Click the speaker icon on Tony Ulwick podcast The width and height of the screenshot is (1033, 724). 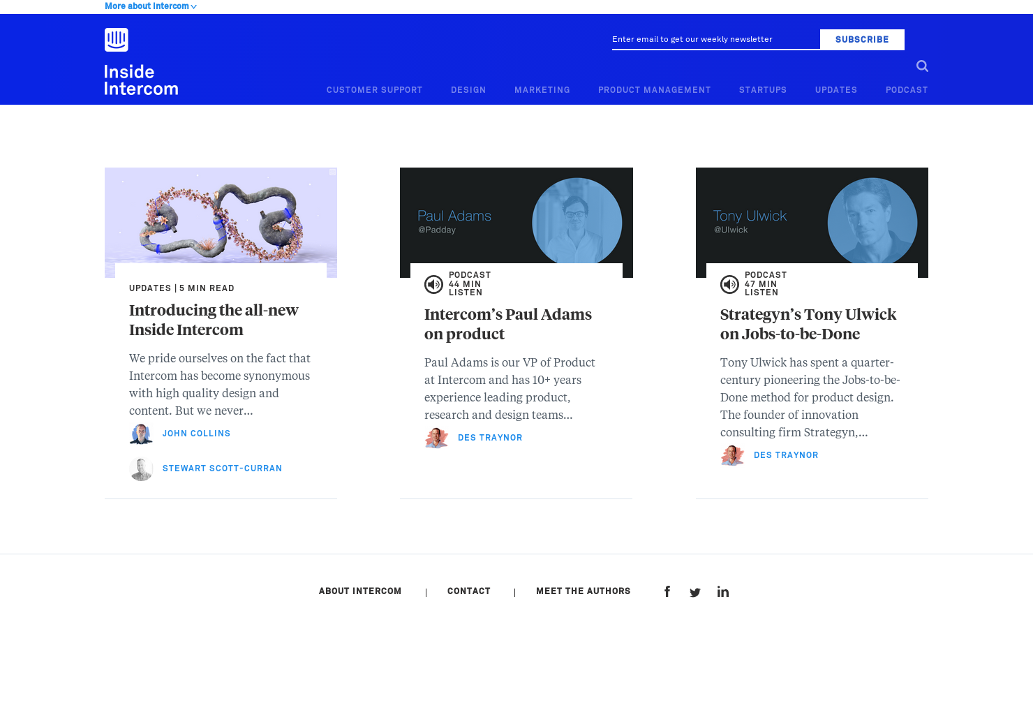730,284
